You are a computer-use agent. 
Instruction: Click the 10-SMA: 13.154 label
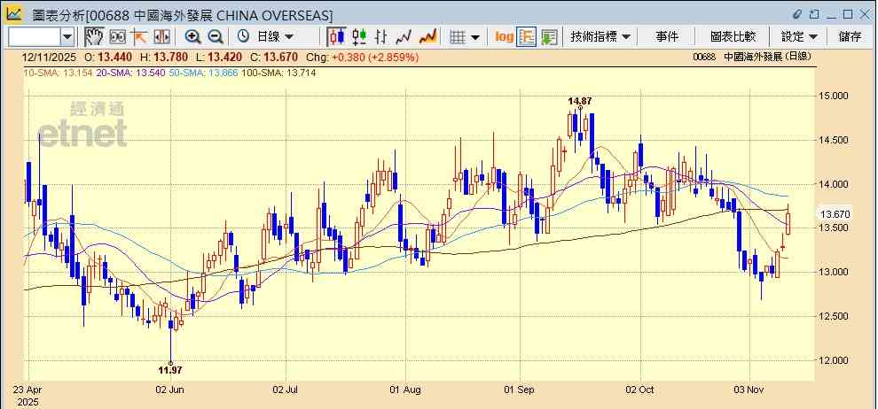[x=56, y=73]
